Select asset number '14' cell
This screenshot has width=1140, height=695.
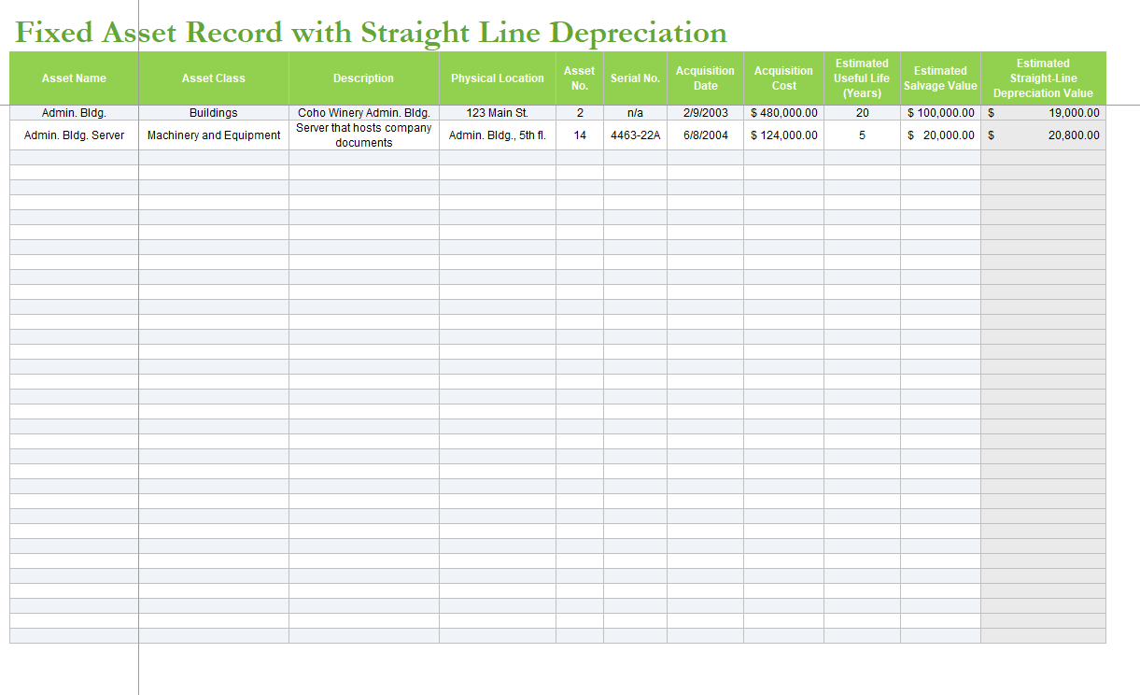[580, 135]
